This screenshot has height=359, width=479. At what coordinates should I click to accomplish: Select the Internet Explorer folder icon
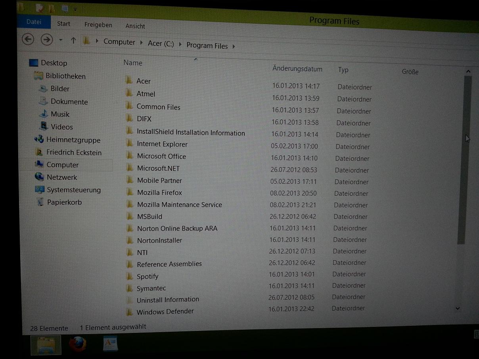130,143
